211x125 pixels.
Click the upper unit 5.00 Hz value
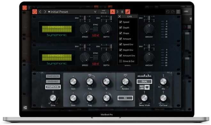point(96,36)
